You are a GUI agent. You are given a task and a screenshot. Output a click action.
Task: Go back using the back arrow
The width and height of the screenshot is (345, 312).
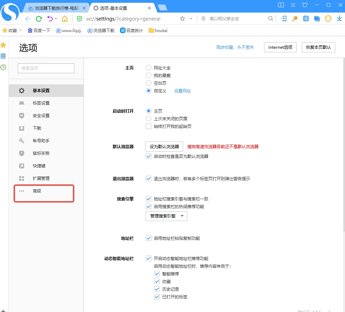28,19
